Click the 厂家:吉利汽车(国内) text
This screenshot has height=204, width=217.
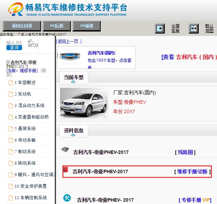click(135, 93)
